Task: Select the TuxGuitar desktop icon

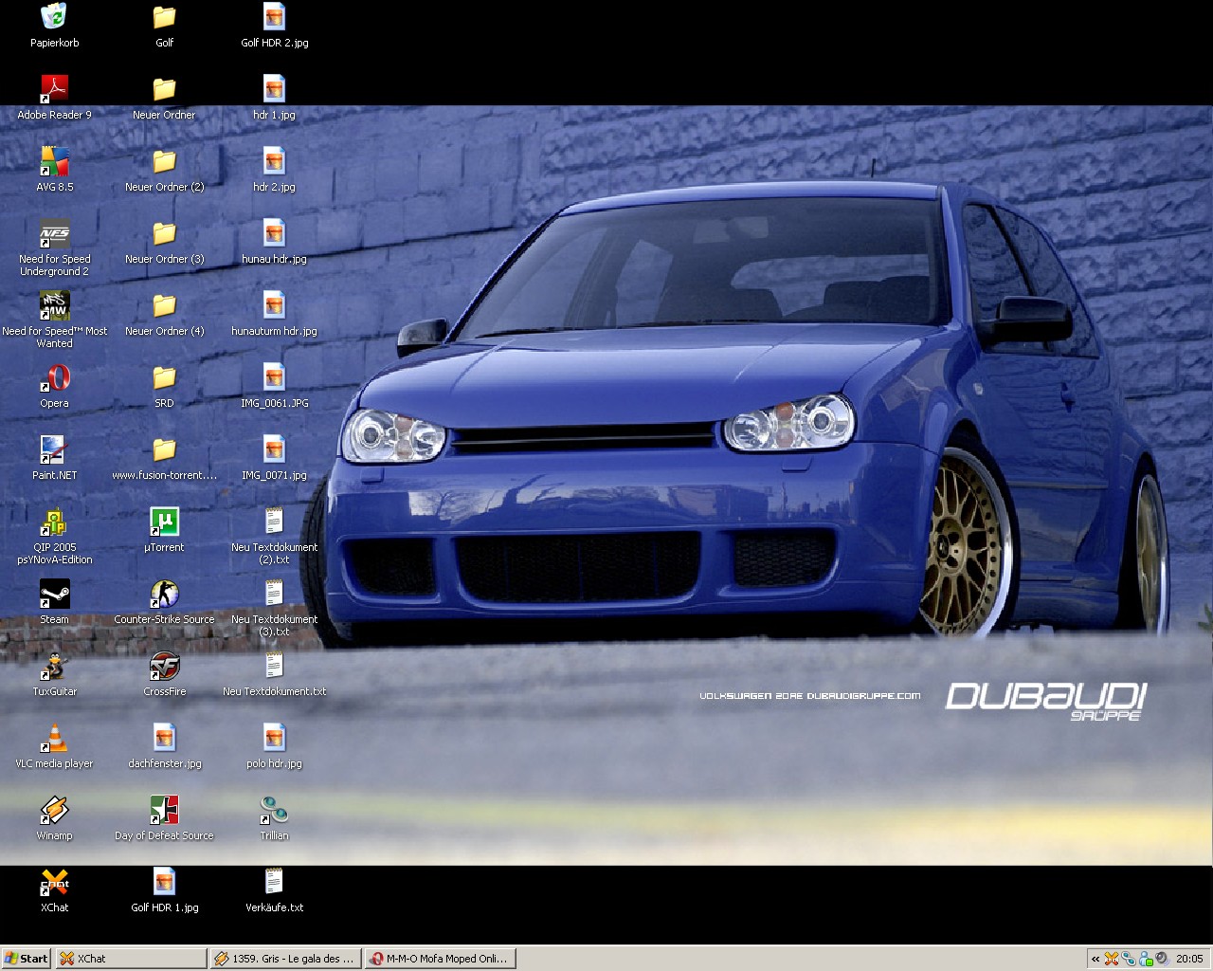Action: pyautogui.click(x=54, y=666)
